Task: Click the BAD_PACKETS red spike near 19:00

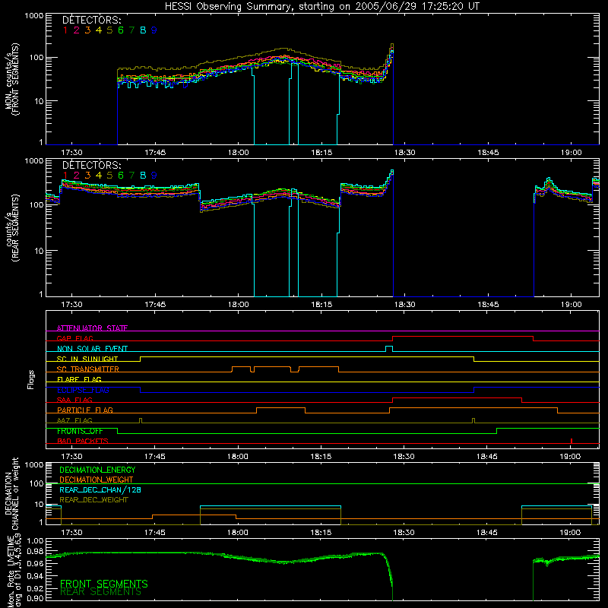Action: [572, 441]
